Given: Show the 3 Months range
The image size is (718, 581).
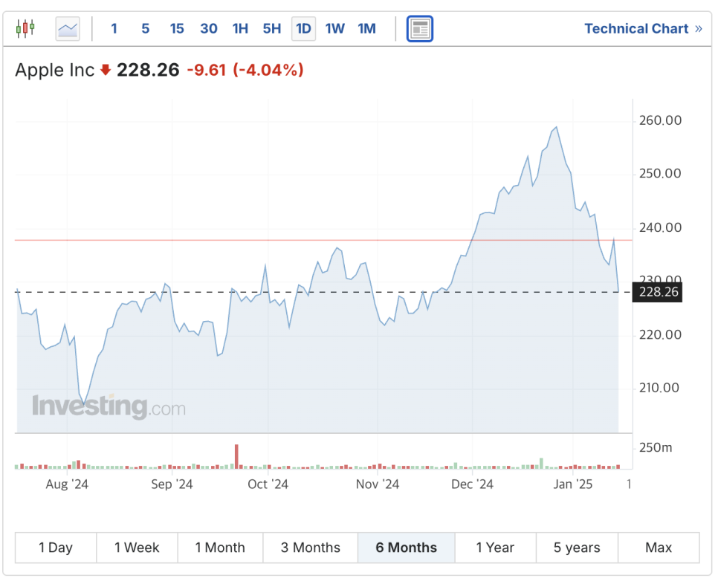Looking at the screenshot, I should [x=311, y=548].
